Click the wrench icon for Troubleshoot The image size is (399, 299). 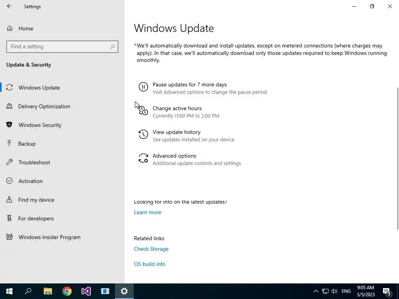[9, 162]
